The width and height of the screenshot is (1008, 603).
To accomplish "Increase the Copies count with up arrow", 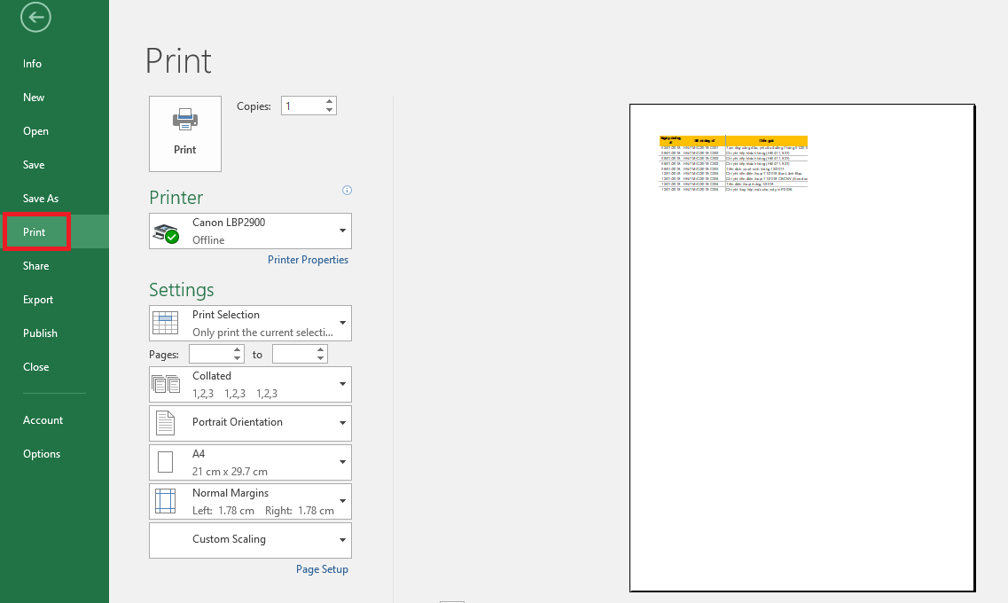I will click(x=330, y=101).
